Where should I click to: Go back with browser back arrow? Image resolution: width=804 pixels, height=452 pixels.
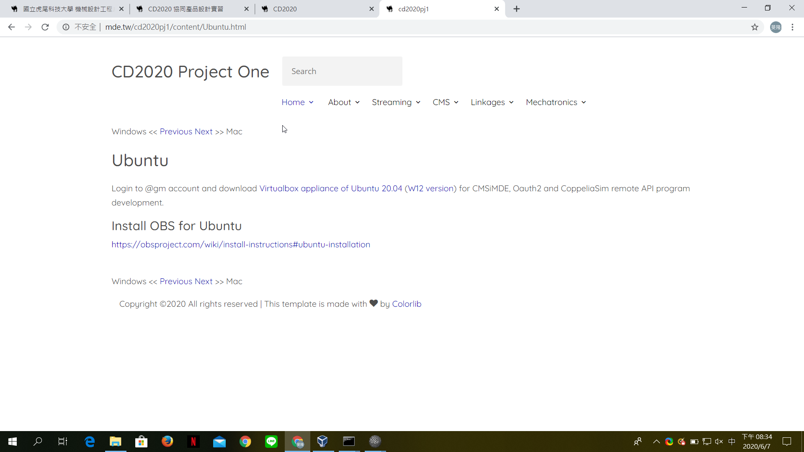tap(11, 27)
